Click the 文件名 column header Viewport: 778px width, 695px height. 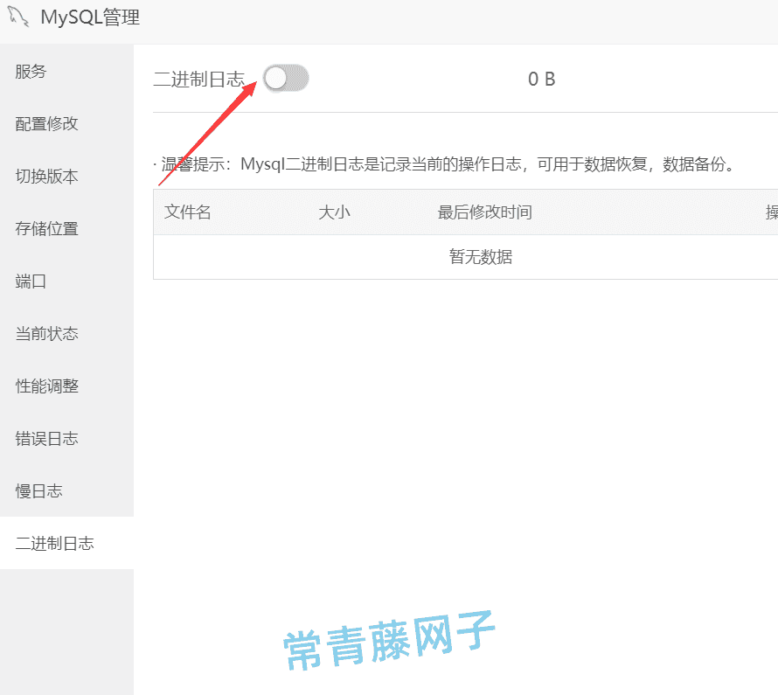pyautogui.click(x=188, y=212)
